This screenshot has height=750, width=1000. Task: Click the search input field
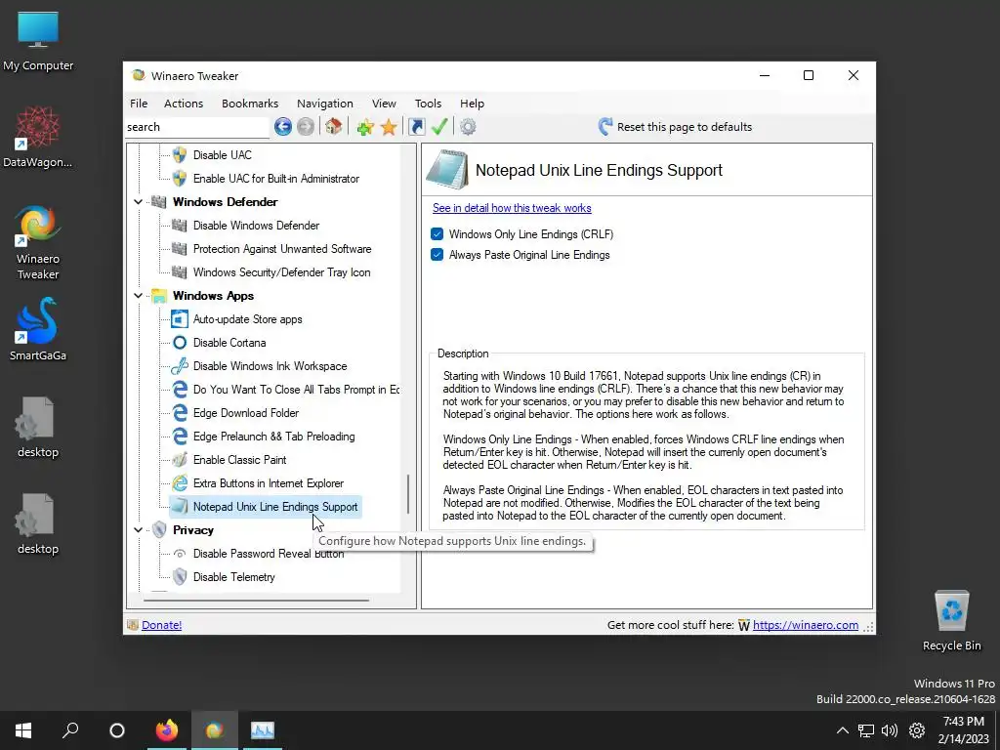pyautogui.click(x=197, y=127)
